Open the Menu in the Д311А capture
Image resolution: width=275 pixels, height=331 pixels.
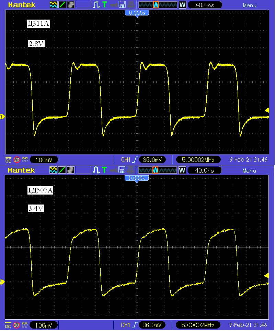(250, 5)
